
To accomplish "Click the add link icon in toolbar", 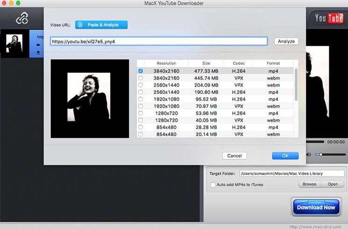I will (x=22, y=18).
